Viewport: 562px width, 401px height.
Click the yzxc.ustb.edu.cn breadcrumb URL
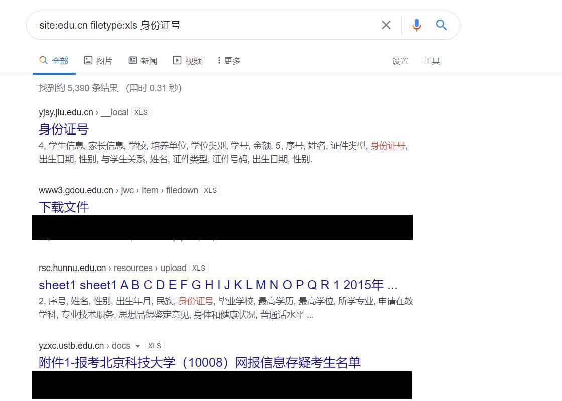pyautogui.click(x=85, y=346)
